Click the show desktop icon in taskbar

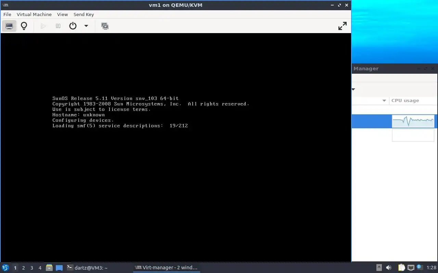(x=59, y=268)
